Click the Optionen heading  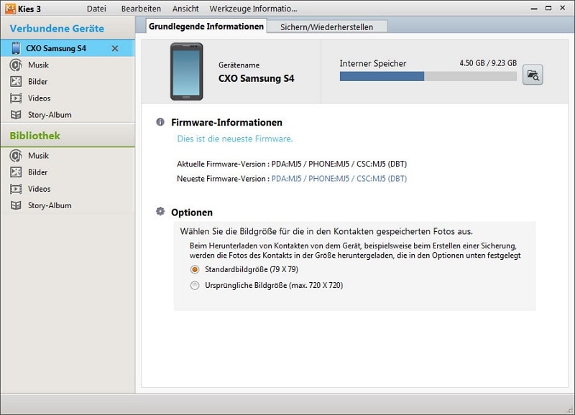(x=192, y=213)
